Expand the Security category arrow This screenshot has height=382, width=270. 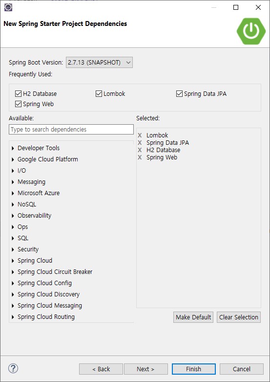click(x=13, y=249)
